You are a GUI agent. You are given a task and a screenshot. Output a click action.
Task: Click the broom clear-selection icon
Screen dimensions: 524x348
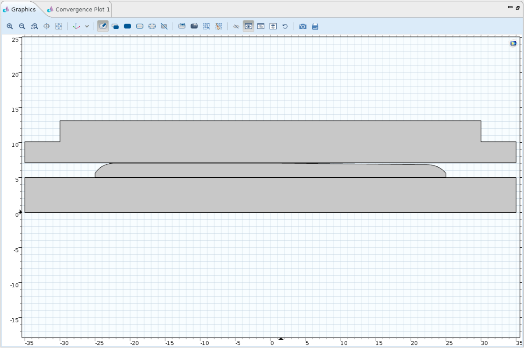[x=219, y=26]
